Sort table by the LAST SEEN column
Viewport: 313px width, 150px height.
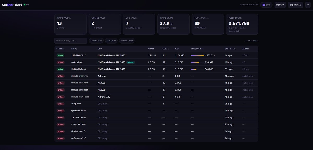(x=230, y=49)
